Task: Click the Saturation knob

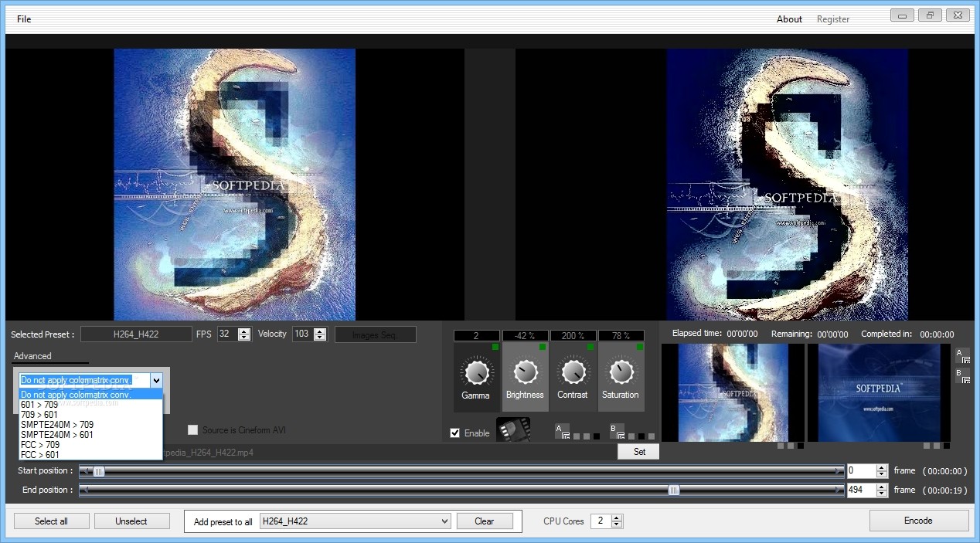Action: coord(621,372)
